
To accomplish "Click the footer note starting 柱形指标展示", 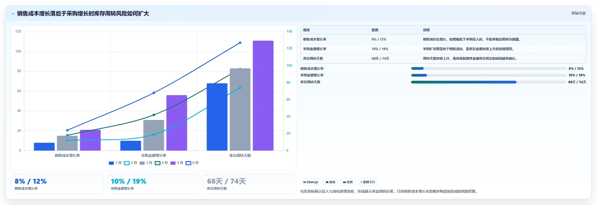I will [390, 191].
